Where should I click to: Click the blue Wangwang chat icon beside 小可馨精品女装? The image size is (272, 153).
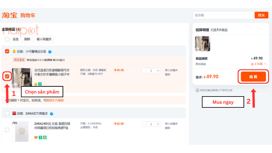tap(50, 52)
